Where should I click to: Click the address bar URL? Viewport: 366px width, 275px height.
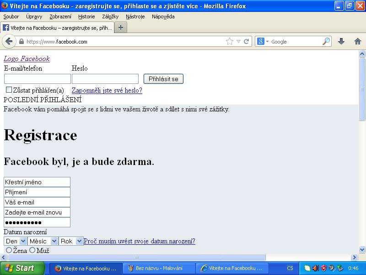pos(57,42)
